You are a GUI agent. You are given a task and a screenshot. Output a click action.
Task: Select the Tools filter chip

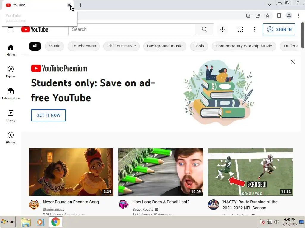(199, 46)
